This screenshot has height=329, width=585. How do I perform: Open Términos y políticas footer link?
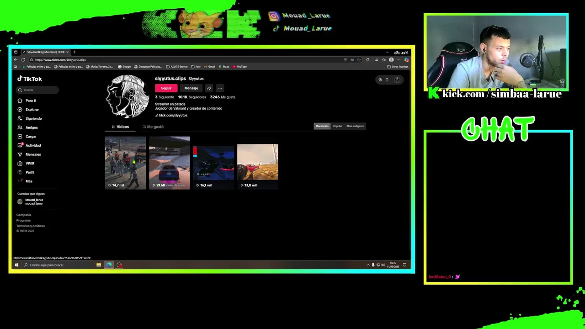[31, 226]
